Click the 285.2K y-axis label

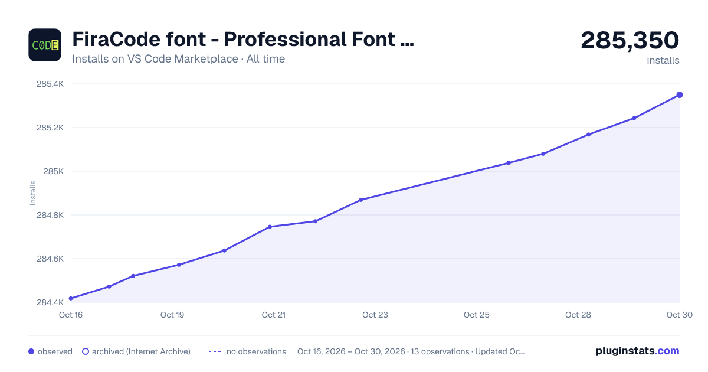point(50,128)
